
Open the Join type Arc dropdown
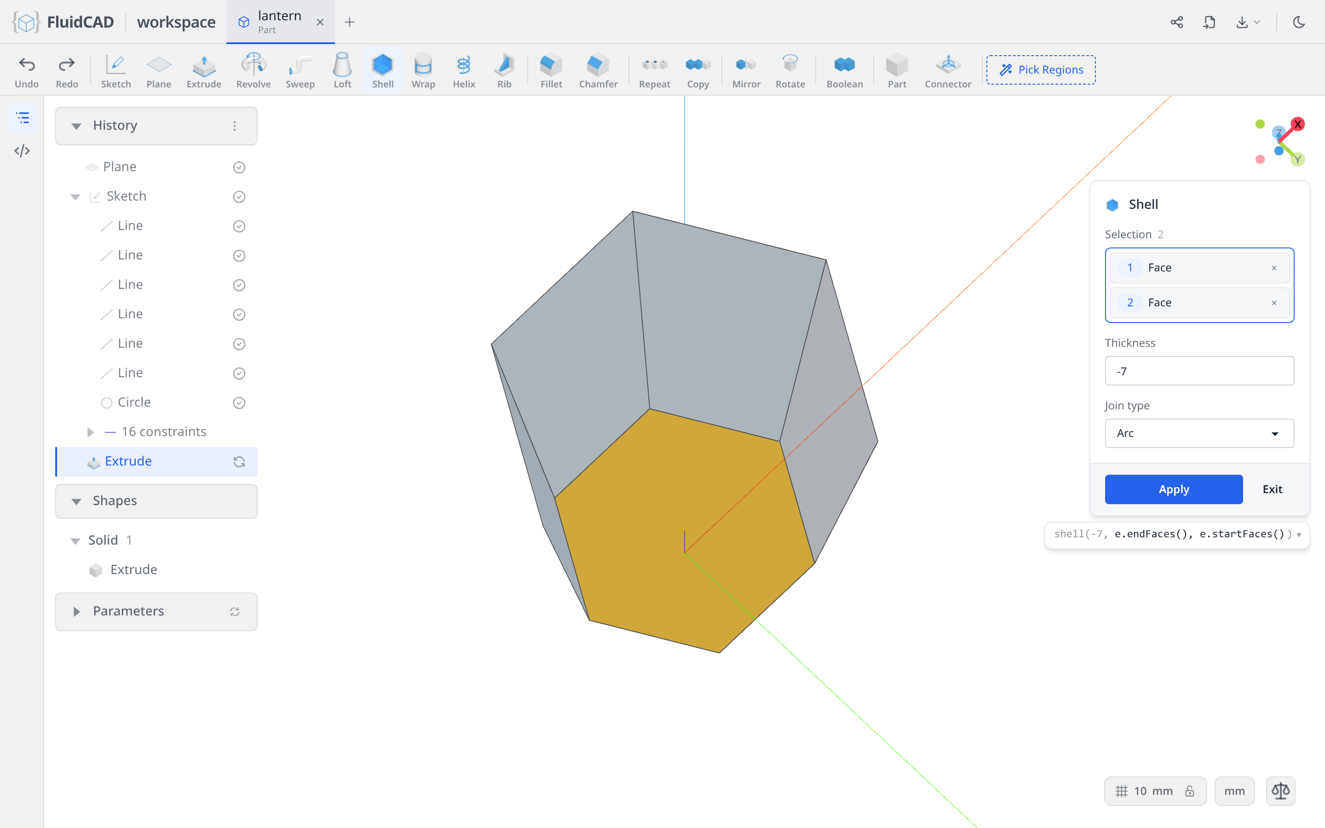pos(1199,433)
